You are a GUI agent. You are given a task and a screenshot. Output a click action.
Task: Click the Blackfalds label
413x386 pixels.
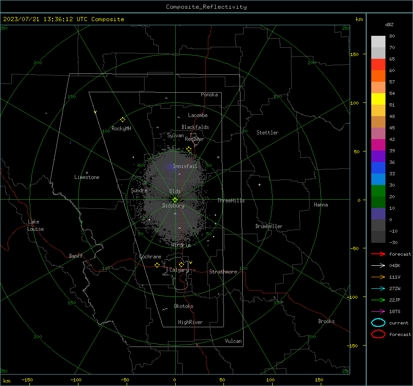click(x=195, y=127)
